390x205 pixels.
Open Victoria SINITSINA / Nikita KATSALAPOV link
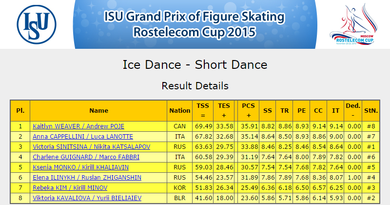[x=92, y=147]
